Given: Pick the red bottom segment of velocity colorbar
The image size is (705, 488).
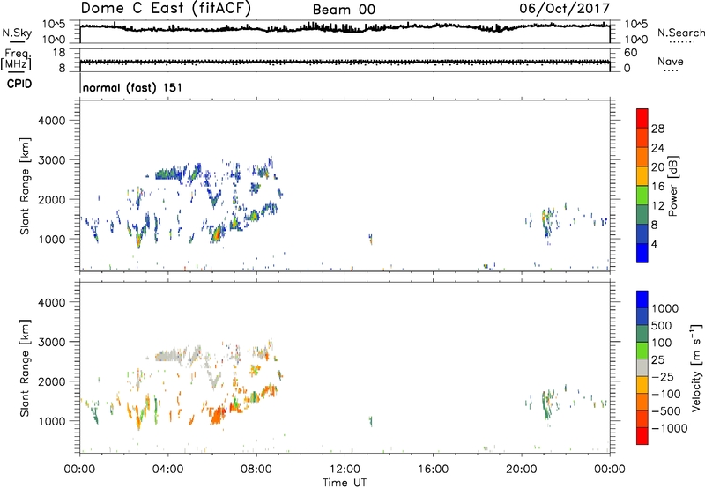Looking at the screenshot, I should coord(642,436).
